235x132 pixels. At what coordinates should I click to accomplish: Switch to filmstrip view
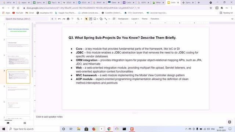[x=8, y=123]
